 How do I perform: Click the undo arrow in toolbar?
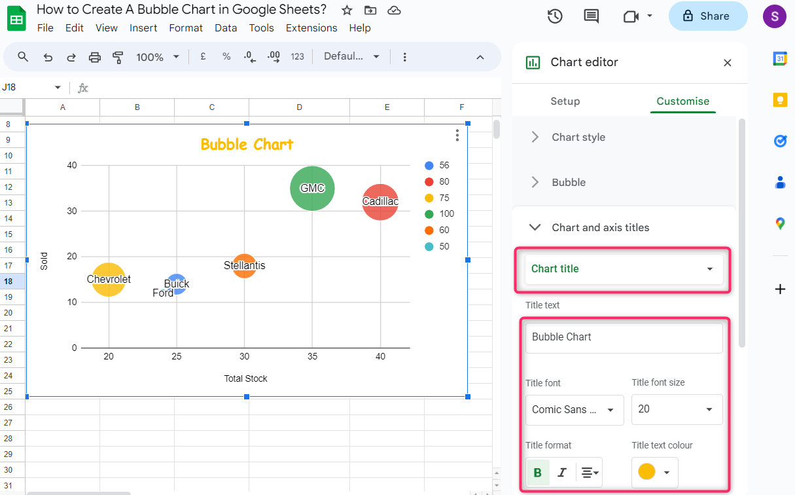48,57
